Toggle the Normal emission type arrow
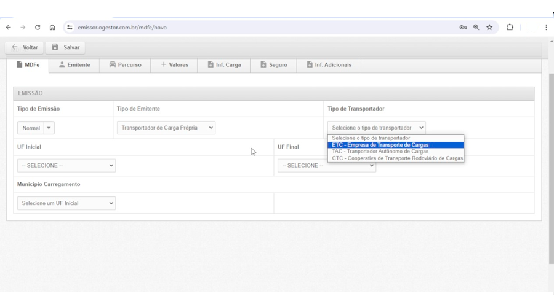554x307 pixels. click(x=49, y=128)
